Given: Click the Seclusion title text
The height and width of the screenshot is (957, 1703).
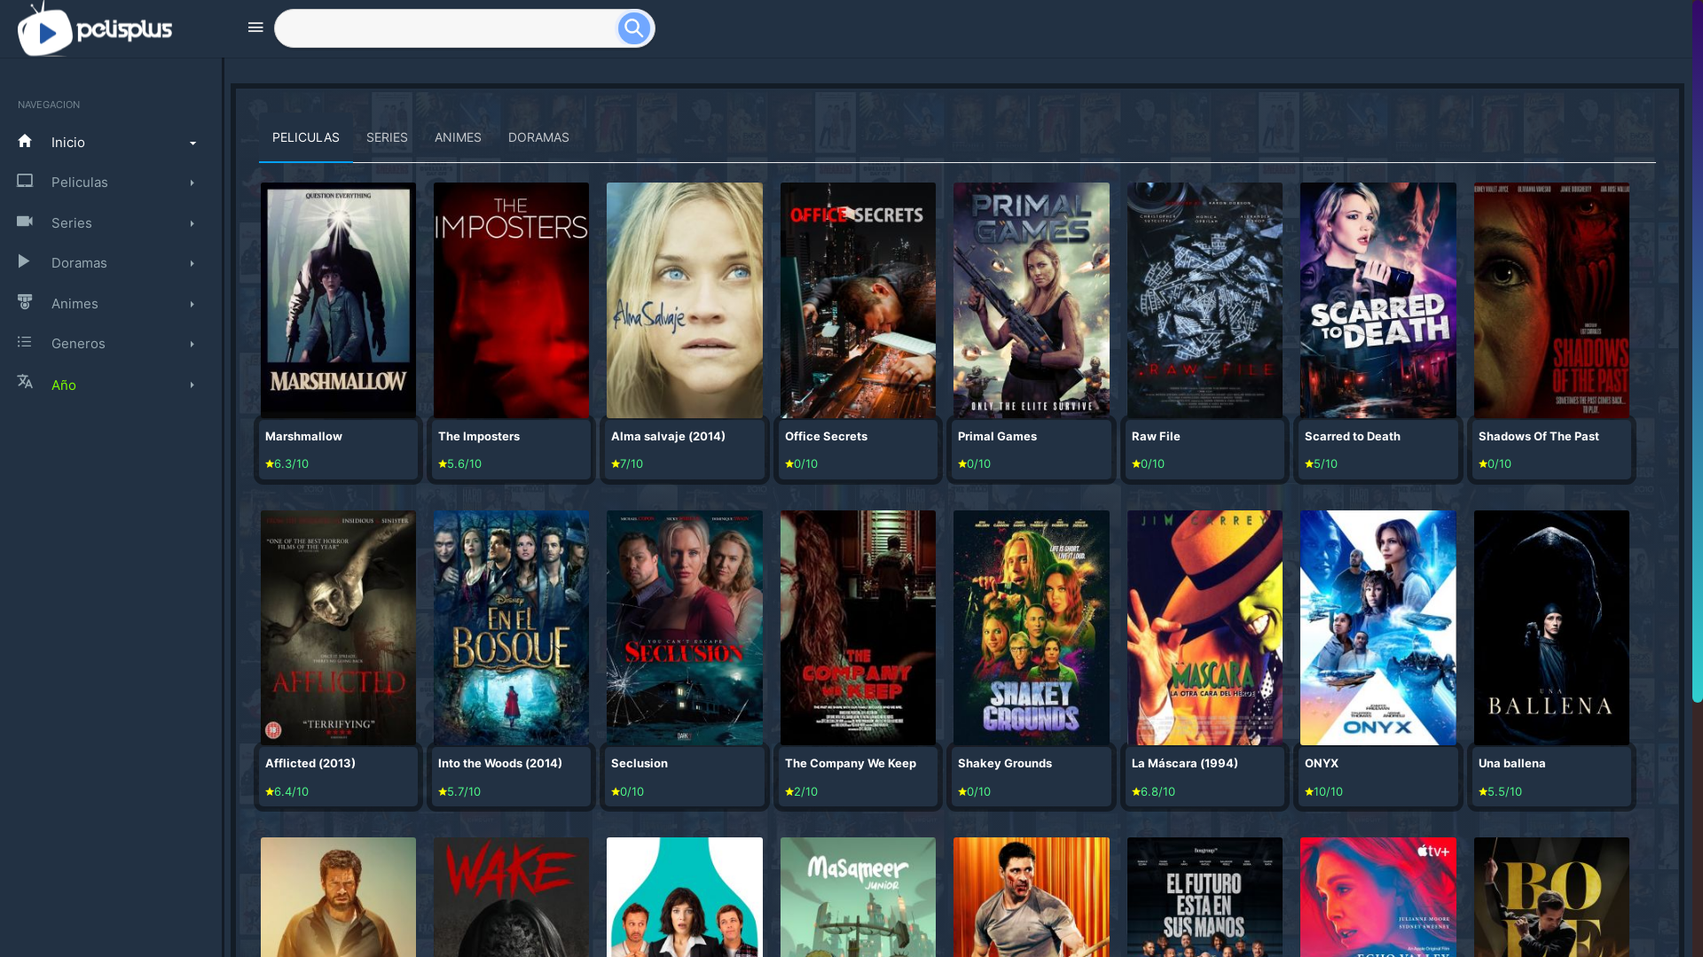Looking at the screenshot, I should click(x=640, y=763).
